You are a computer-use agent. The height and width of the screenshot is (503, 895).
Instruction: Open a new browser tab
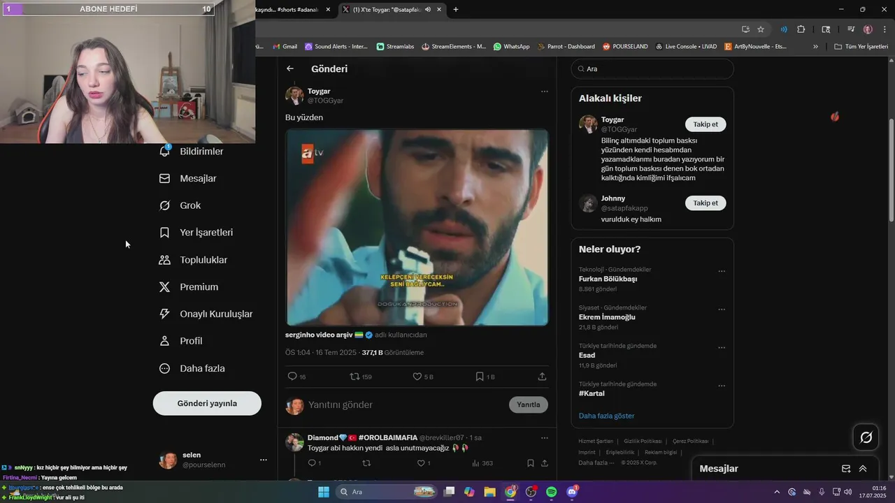pos(456,9)
